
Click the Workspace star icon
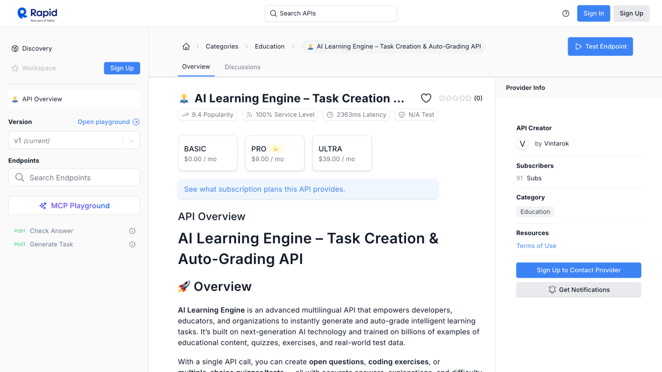[x=15, y=68]
